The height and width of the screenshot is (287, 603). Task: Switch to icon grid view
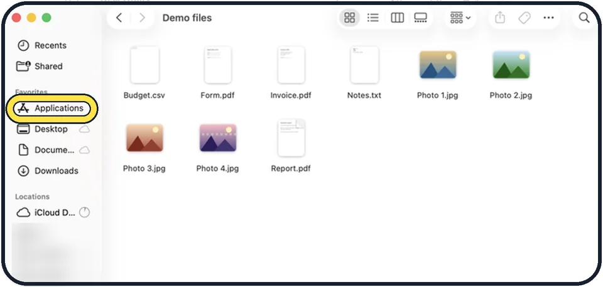(x=350, y=18)
